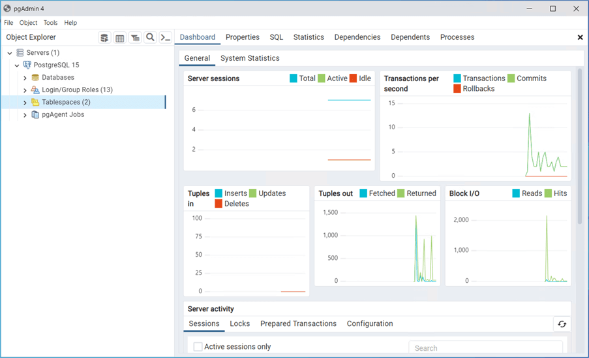Refresh the Server activity list
Viewport: 589px width, 358px height.
(x=562, y=324)
